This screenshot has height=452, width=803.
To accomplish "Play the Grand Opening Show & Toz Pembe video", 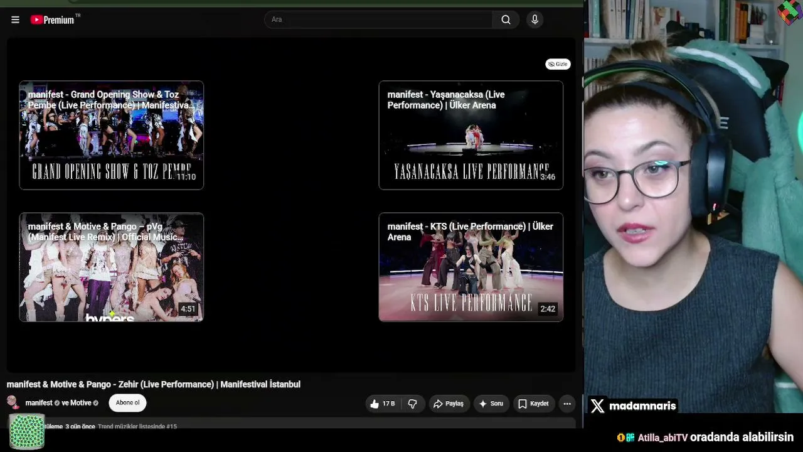I will pyautogui.click(x=112, y=135).
